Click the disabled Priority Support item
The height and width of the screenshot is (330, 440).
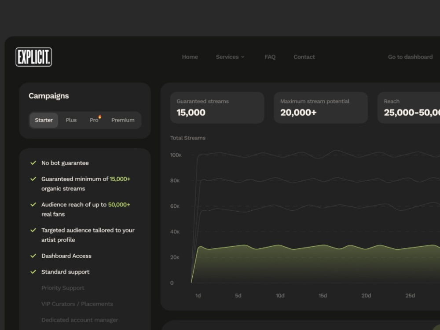(x=63, y=288)
